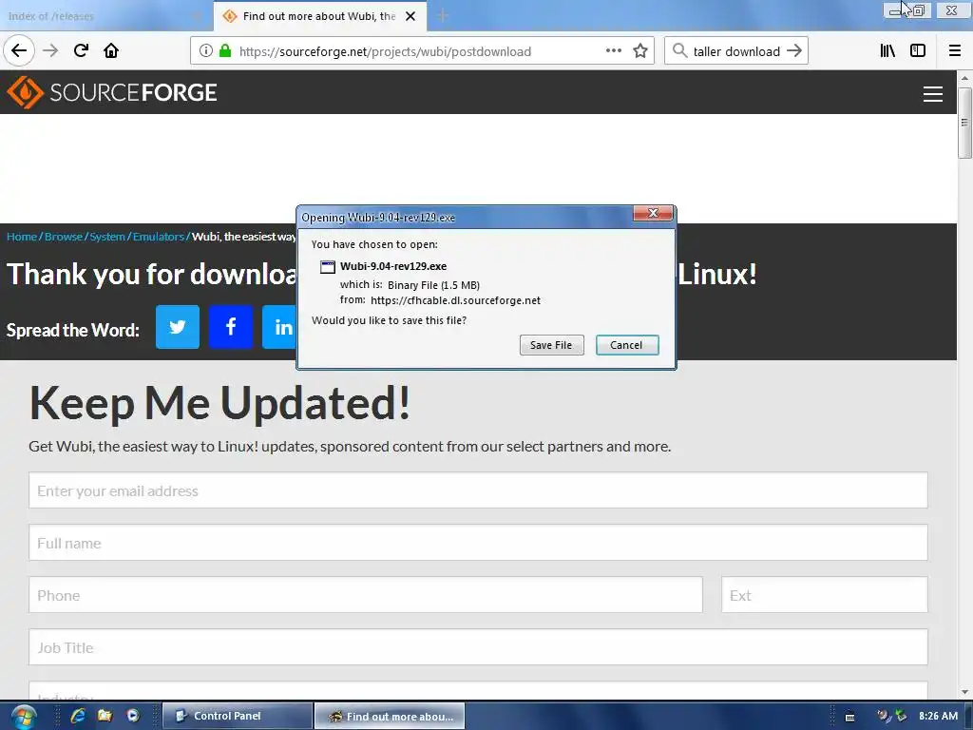973x730 pixels.
Task: Click the network status tray icon
Action: 901,716
